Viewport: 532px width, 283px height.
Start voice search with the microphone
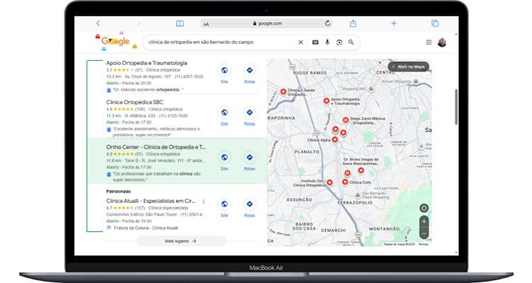click(x=327, y=42)
